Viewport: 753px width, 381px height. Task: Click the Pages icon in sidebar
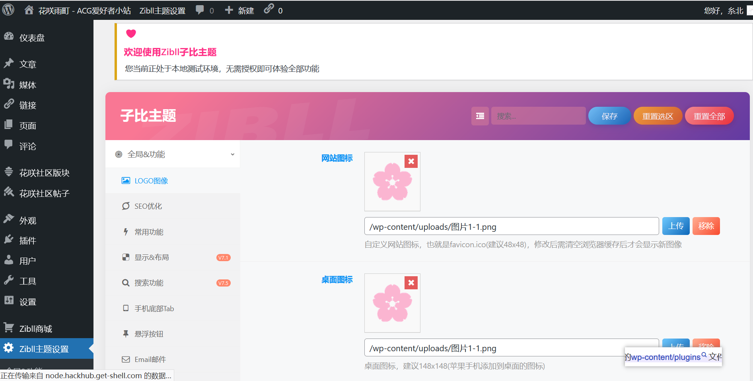click(9, 125)
